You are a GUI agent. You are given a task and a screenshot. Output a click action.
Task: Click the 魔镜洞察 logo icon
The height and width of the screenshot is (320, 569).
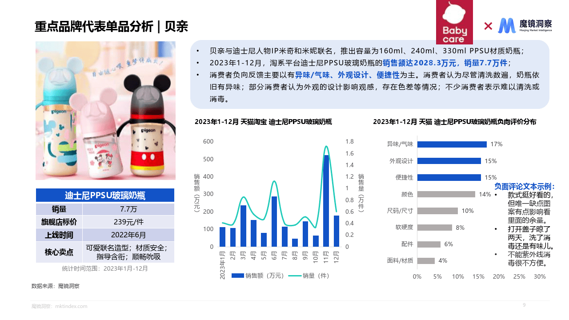[507, 26]
